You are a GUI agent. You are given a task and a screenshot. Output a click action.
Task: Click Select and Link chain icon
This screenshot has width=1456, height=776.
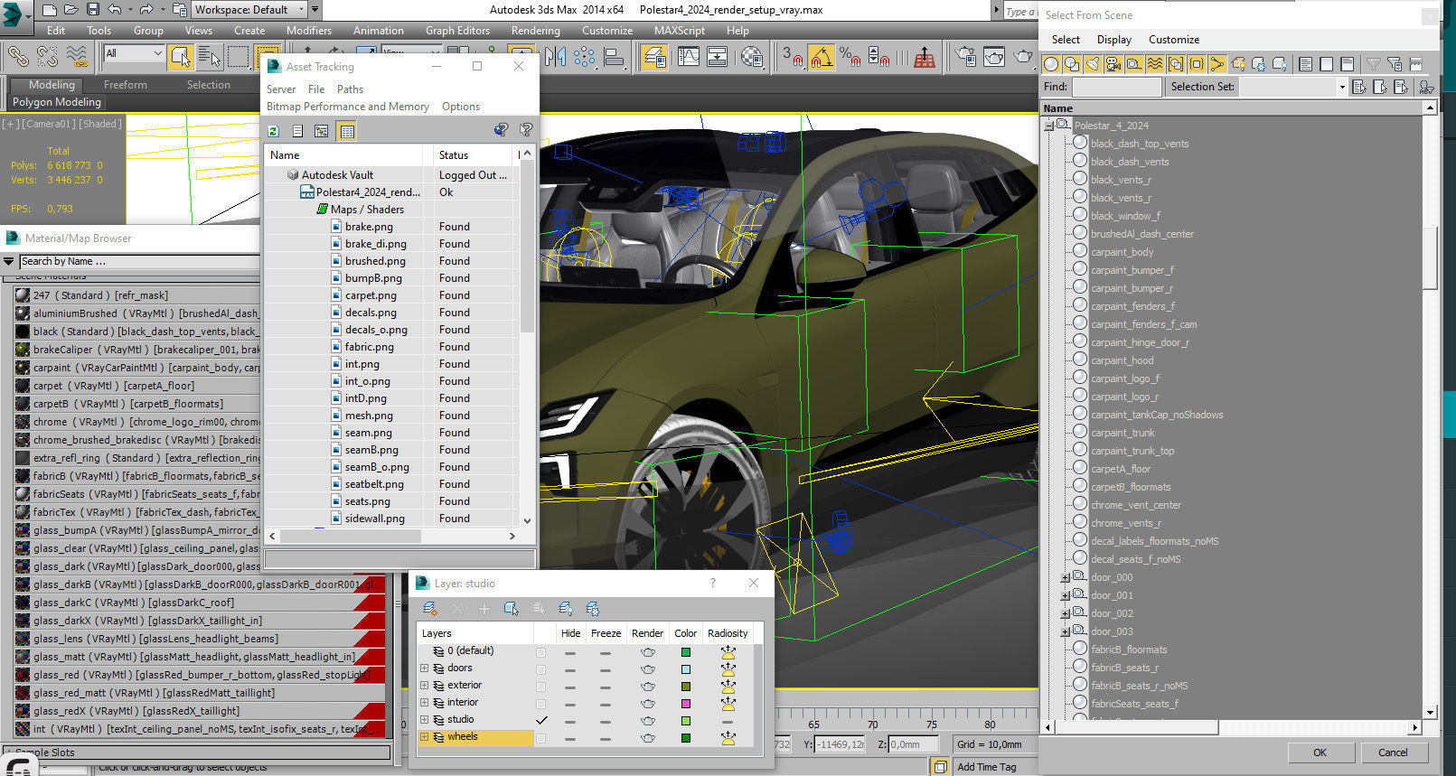click(18, 57)
